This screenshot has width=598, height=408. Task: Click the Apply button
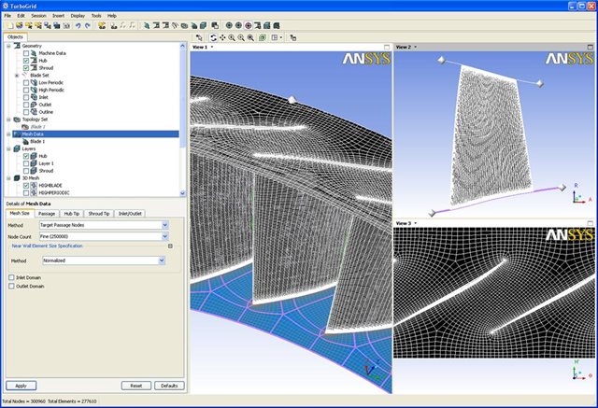pyautogui.click(x=21, y=386)
